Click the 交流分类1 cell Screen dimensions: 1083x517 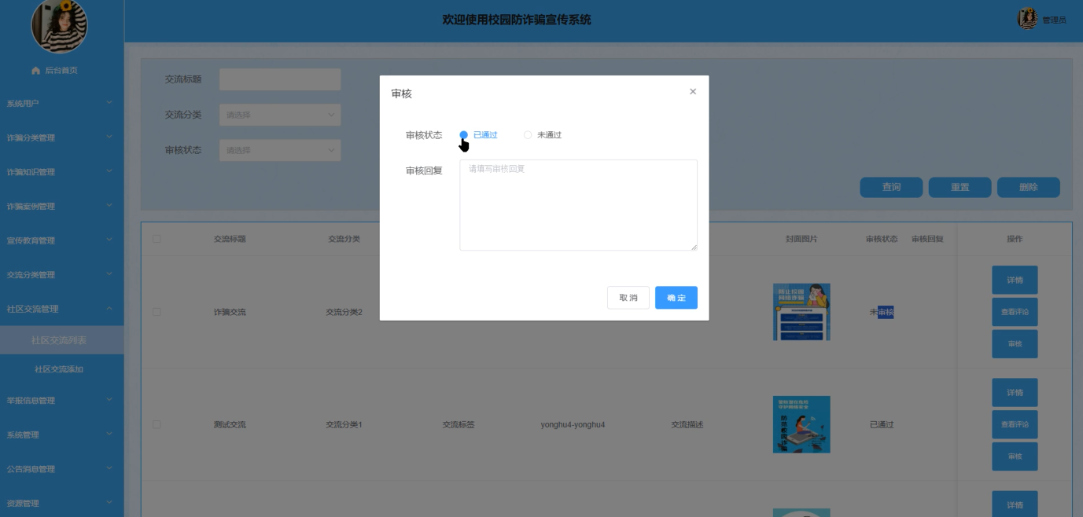(x=344, y=424)
